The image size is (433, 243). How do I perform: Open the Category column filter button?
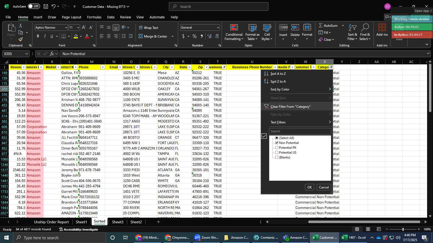(331, 67)
